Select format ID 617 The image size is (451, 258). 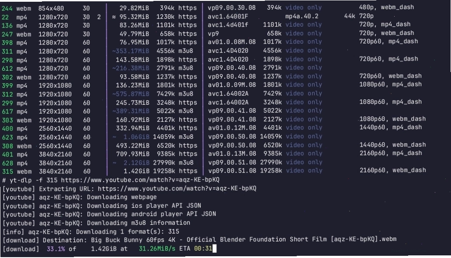coord(7,111)
